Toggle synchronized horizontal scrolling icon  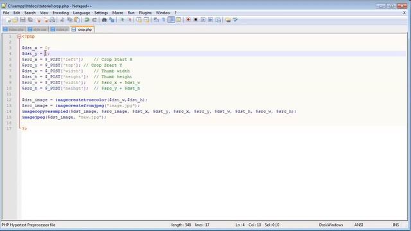[146, 20]
